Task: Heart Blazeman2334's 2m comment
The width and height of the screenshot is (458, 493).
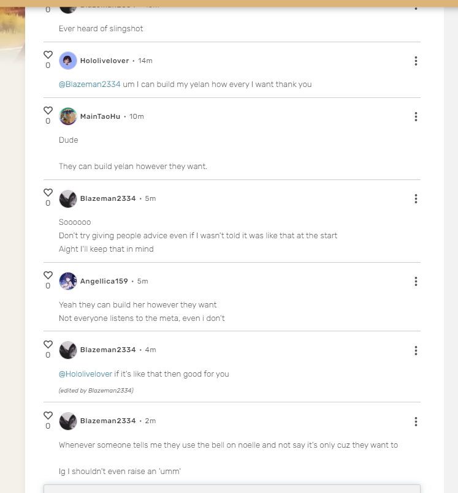Action: click(48, 415)
